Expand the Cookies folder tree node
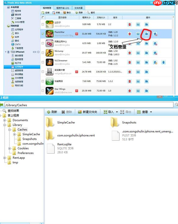178x224 pixels. point(10,148)
